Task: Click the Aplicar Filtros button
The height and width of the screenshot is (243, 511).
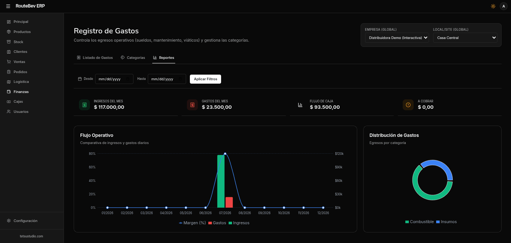Action: coord(205,79)
